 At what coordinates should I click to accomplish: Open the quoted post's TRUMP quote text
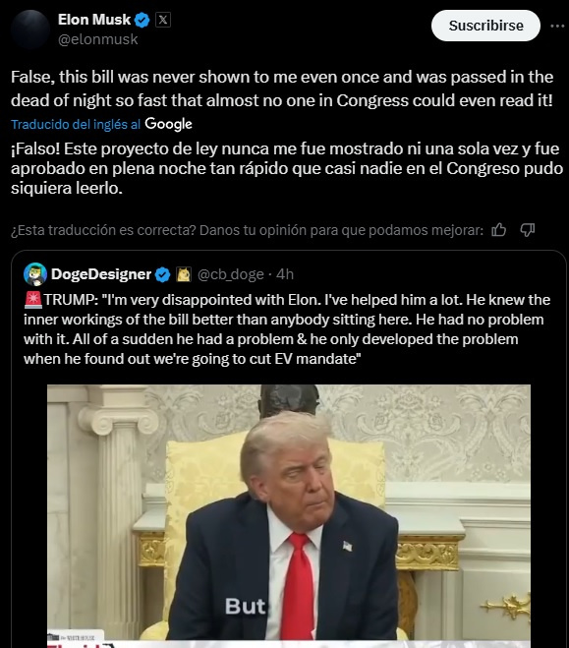click(x=287, y=329)
